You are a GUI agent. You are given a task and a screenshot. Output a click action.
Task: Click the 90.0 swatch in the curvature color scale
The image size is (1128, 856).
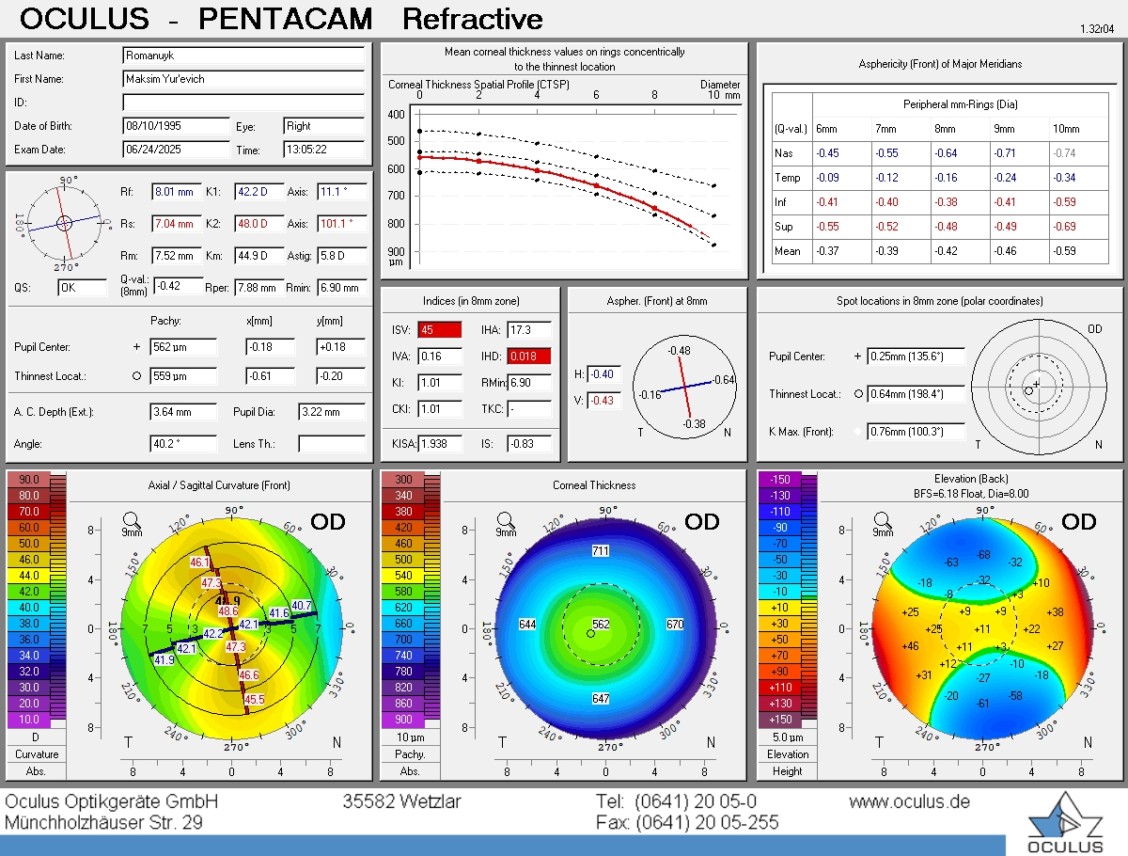click(x=29, y=480)
